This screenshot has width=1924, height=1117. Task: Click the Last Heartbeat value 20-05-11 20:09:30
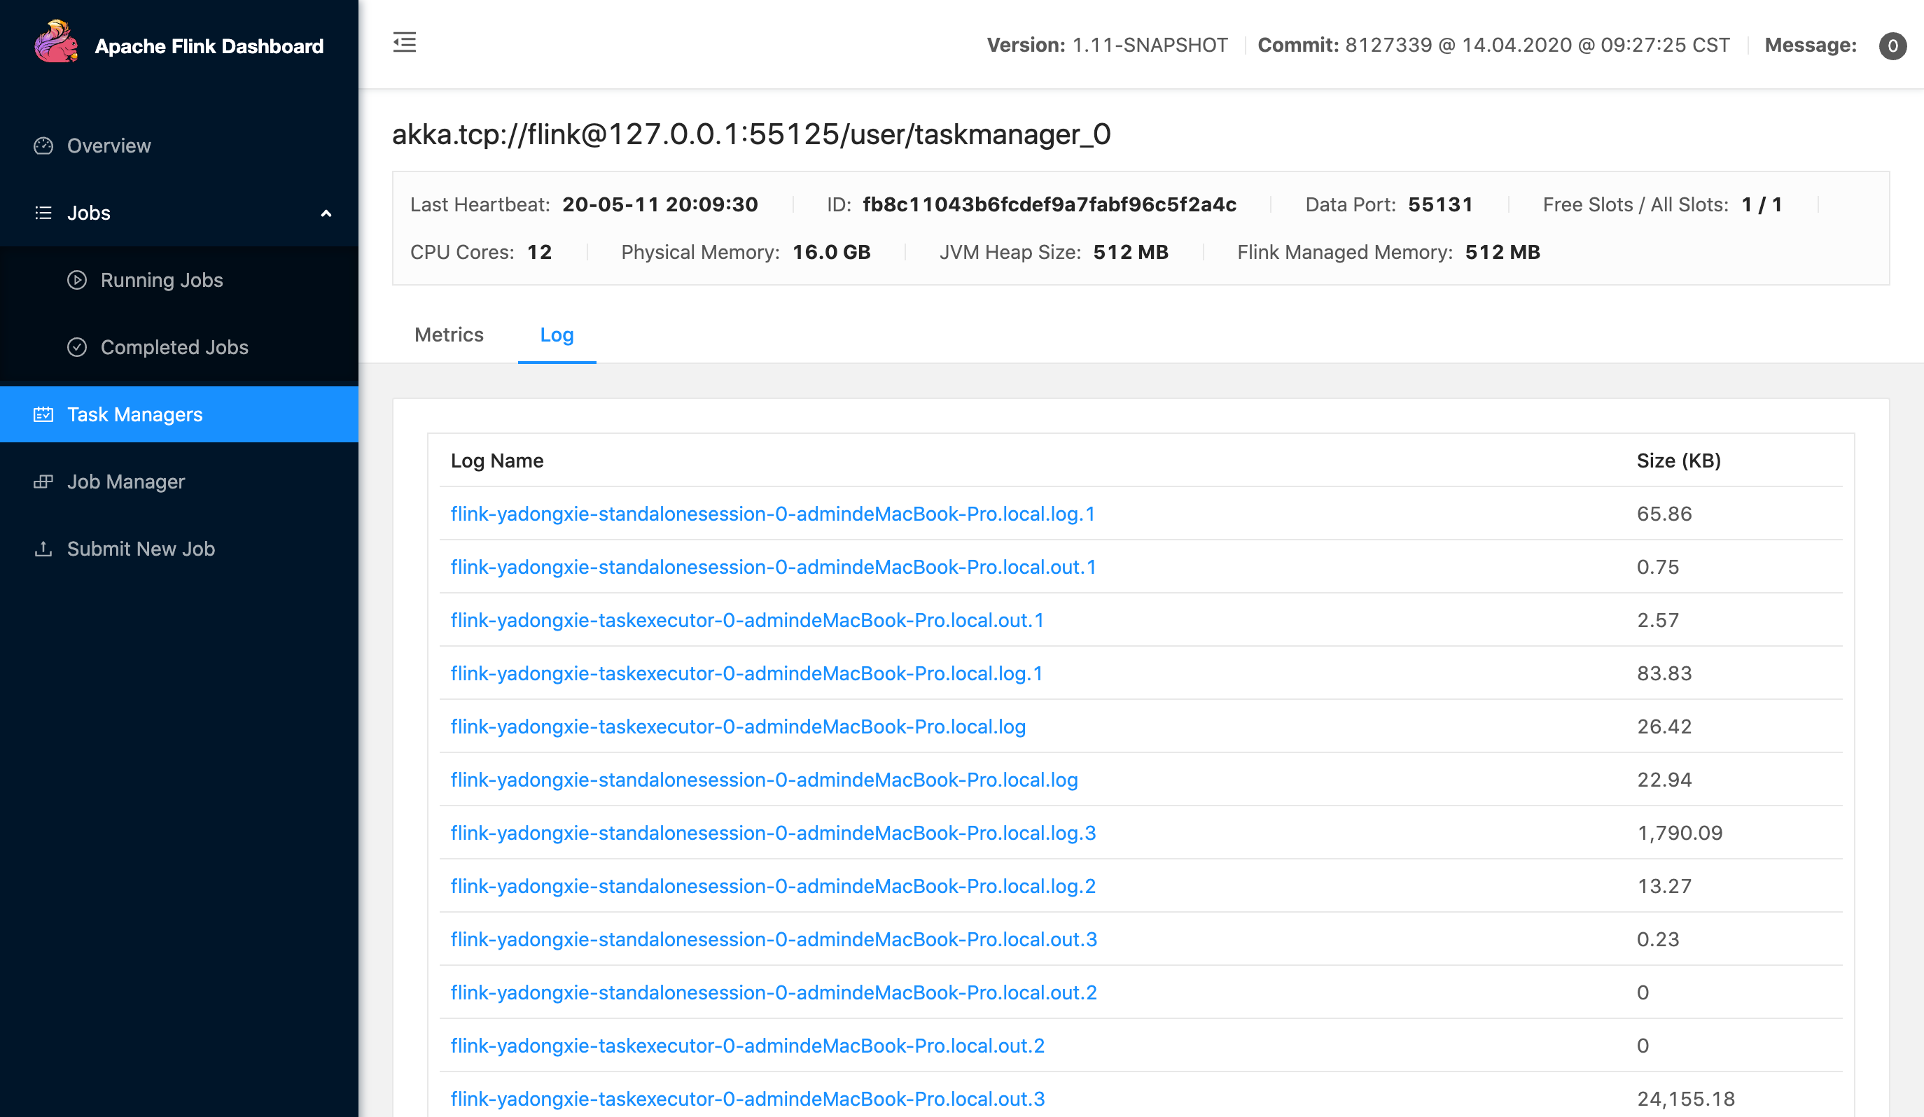(x=660, y=204)
